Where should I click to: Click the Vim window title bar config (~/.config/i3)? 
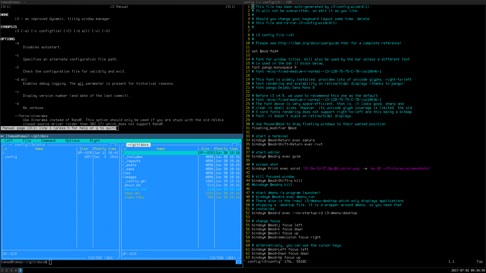pyautogui.click(x=364, y=2)
